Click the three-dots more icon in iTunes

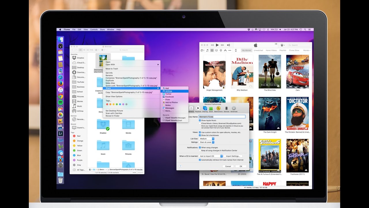click(230, 50)
